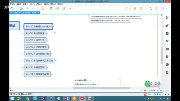Close the Zinx xmind document tab
This screenshot has width=180, height=101.
39,13
